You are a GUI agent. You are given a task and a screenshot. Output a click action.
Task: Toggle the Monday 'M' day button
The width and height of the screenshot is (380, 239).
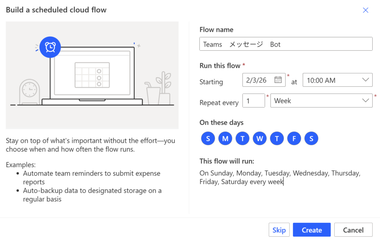(x=225, y=139)
